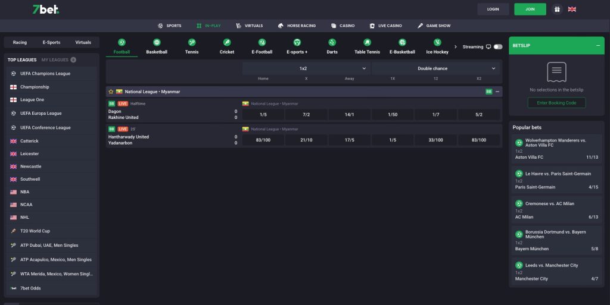Switch to the Virtuals sidebar tab
Screen dimensions: 610x305
click(83, 42)
